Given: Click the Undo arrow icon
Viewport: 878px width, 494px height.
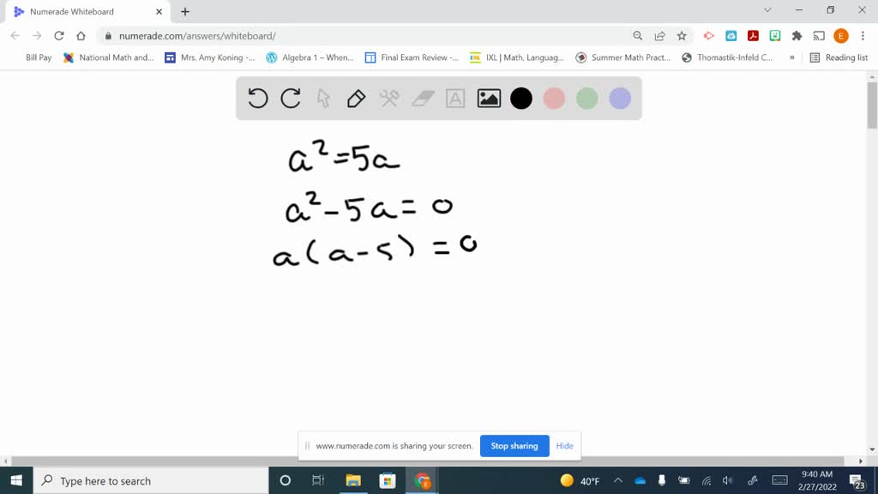Looking at the screenshot, I should click(257, 98).
